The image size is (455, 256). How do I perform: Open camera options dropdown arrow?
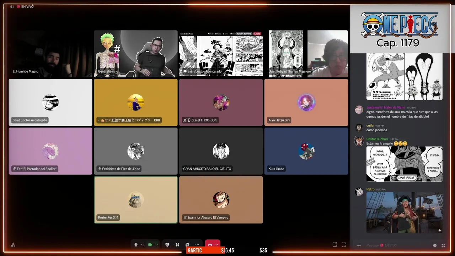pyautogui.click(x=156, y=245)
